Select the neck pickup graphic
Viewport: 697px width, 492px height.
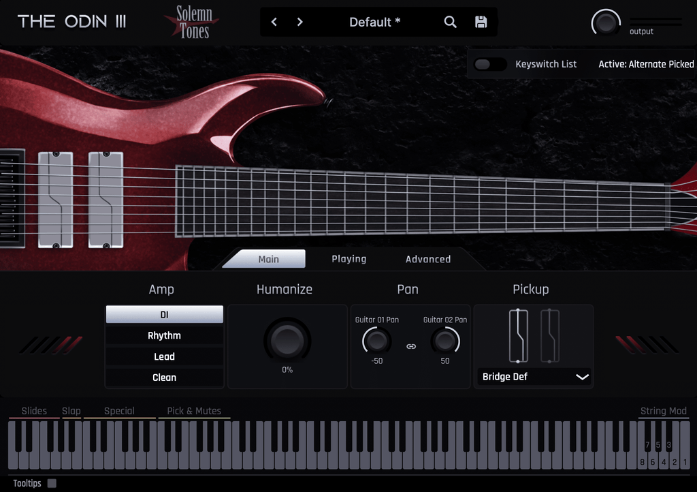pyautogui.click(x=549, y=337)
